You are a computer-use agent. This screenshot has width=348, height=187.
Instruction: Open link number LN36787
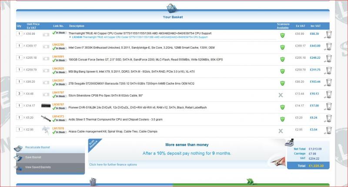coord(58,104)
